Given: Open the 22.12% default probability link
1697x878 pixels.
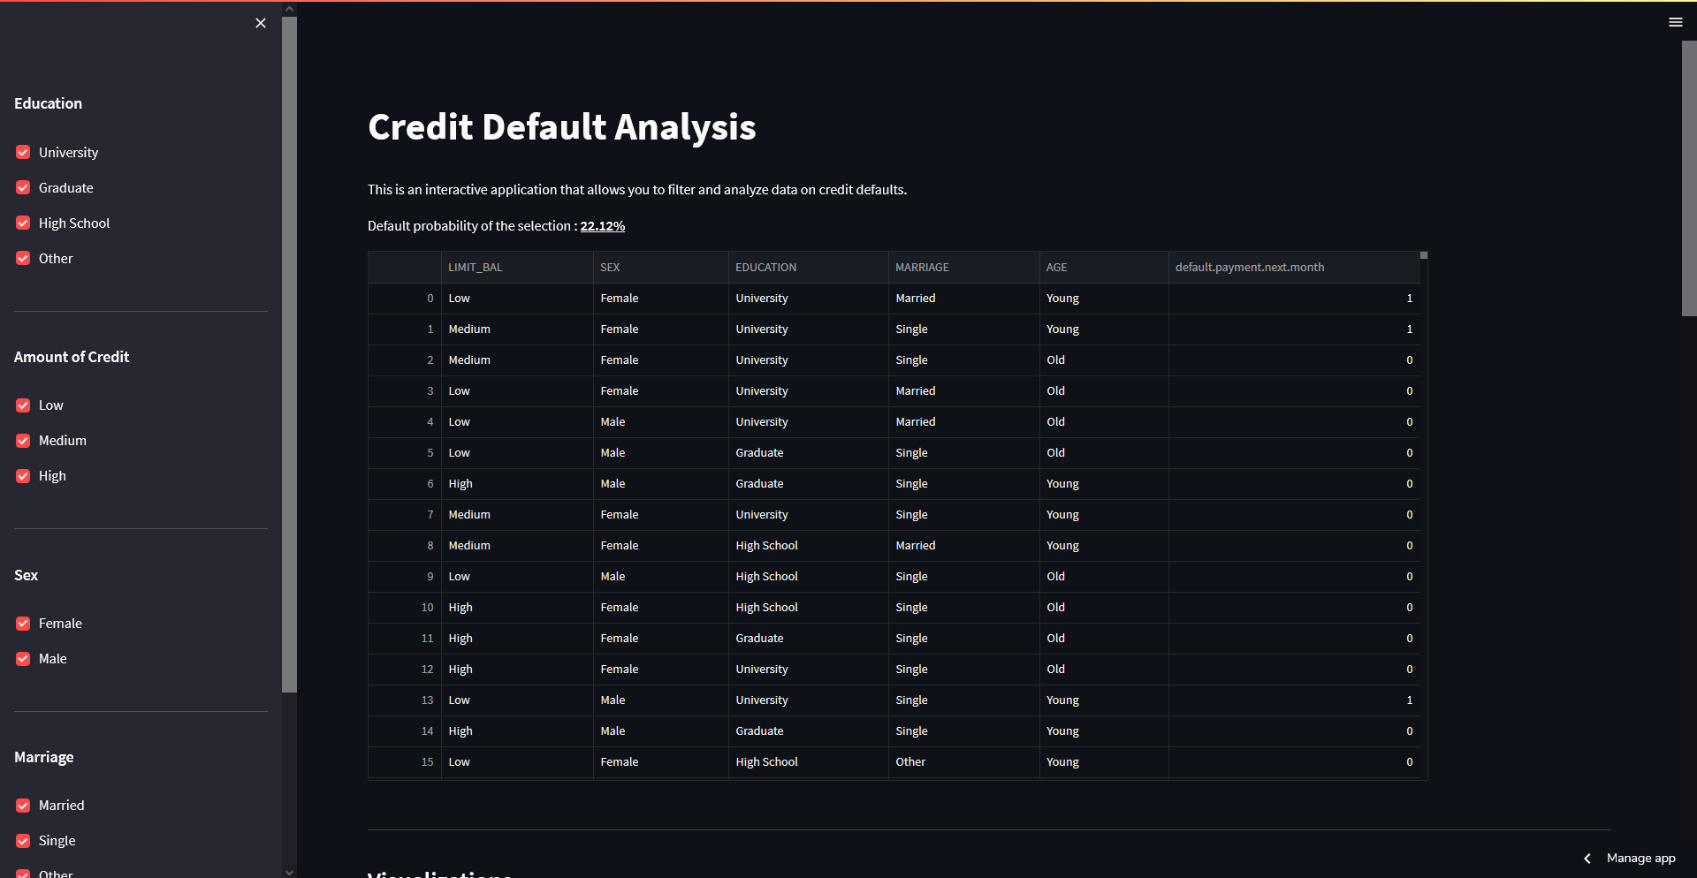Looking at the screenshot, I should (602, 226).
